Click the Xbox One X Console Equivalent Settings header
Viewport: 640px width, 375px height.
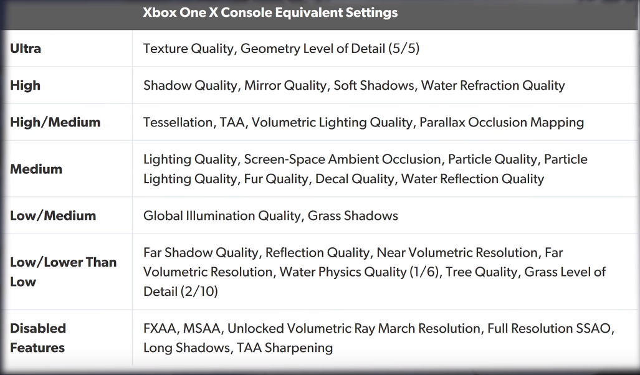tap(270, 12)
